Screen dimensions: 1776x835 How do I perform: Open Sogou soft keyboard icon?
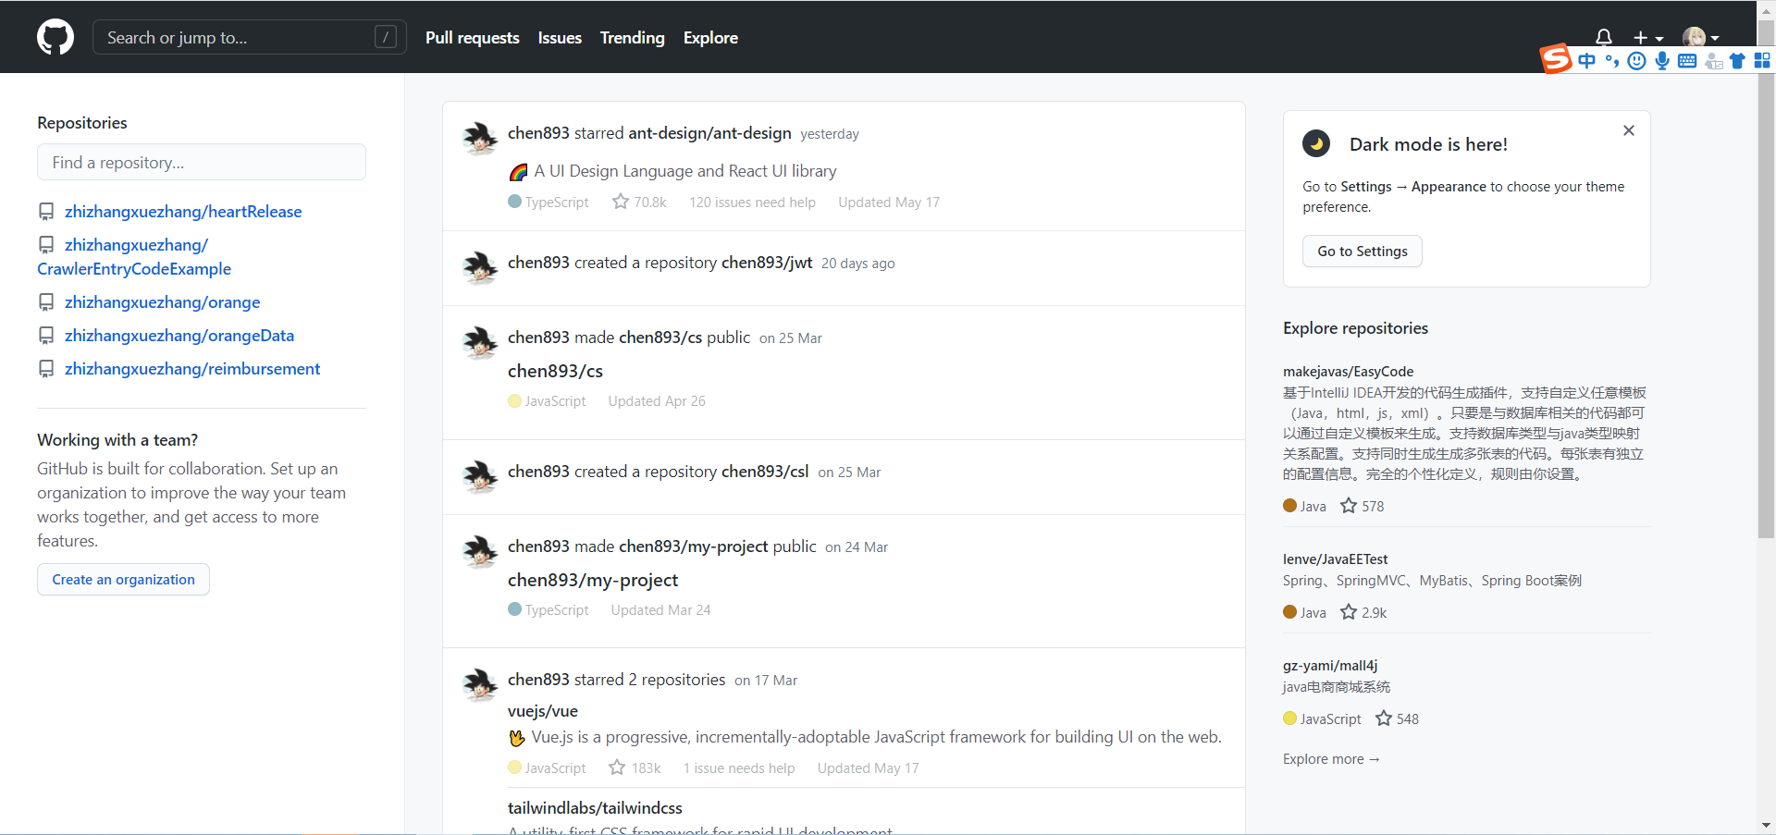(x=1687, y=61)
